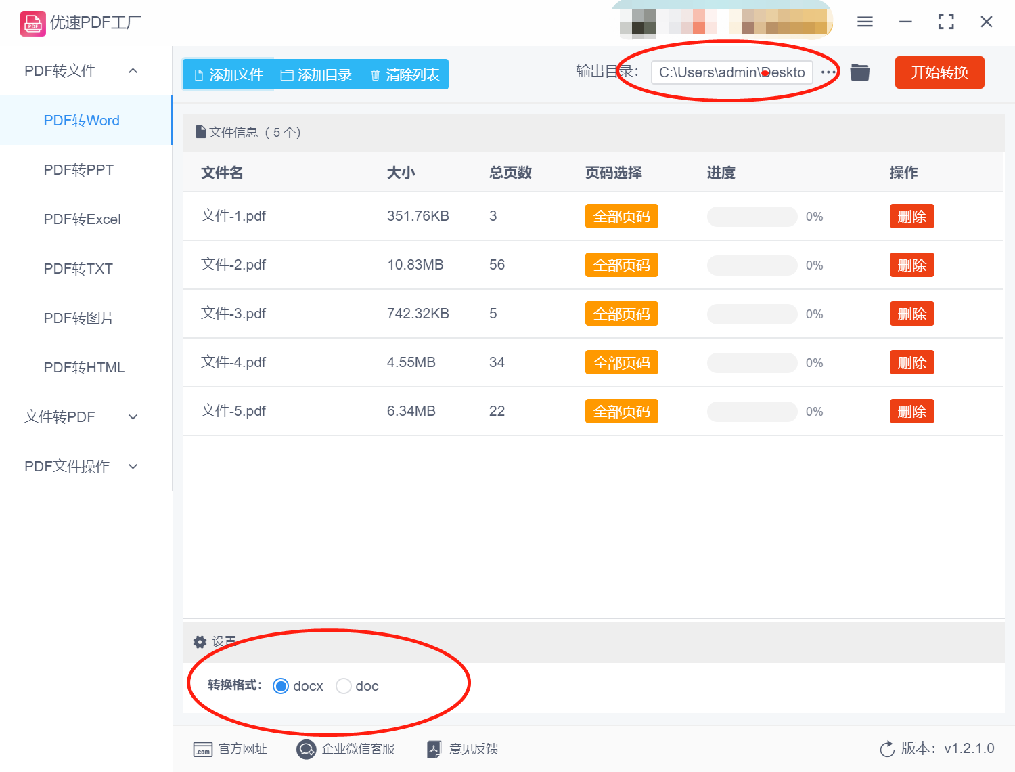Delete 文件-2.pdf from list
This screenshot has width=1015, height=772.
point(911,265)
